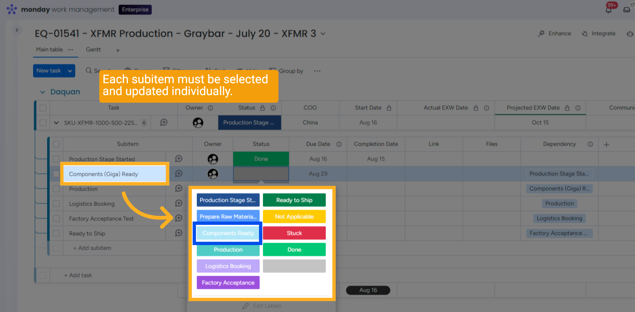The height and width of the screenshot is (312, 635).
Task: Select the Components (Giga) Ready subitem checkbox
Action: pyautogui.click(x=56, y=174)
